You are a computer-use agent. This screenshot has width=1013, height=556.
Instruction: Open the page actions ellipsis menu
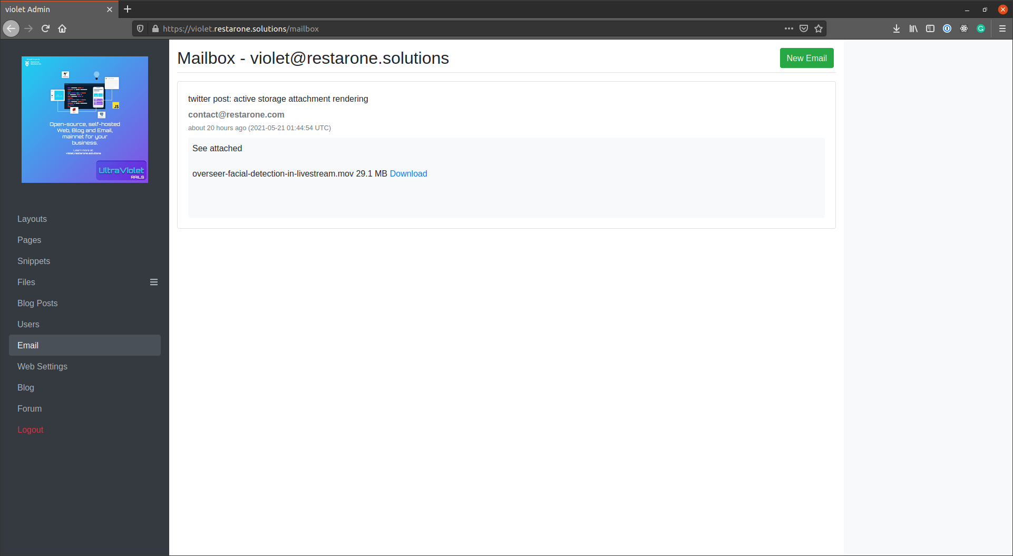[x=788, y=28]
